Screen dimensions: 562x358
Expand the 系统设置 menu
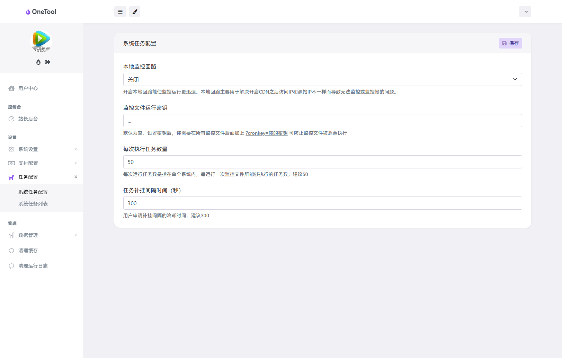(x=42, y=149)
